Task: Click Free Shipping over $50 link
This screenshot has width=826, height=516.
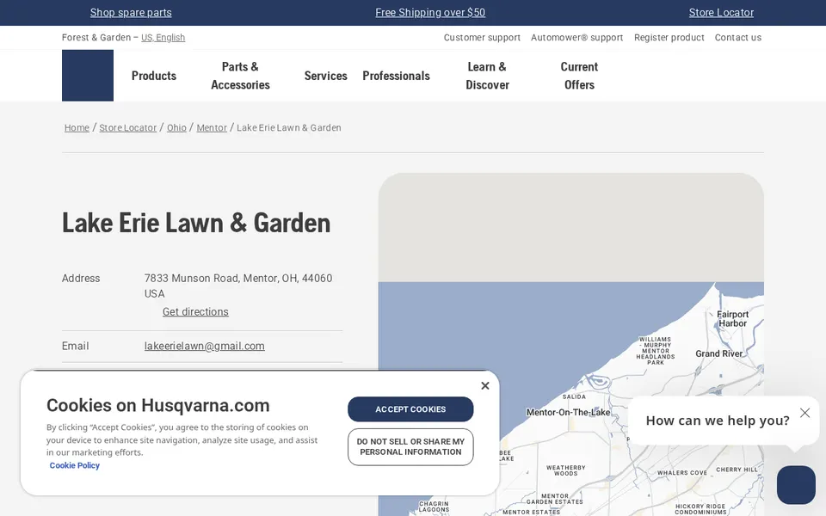Action: coord(430,13)
